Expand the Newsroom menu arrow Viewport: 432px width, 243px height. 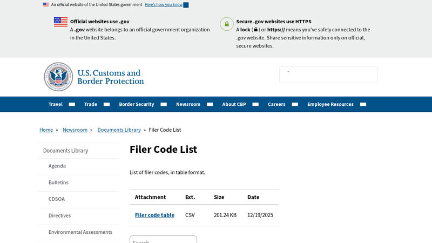(210, 104)
